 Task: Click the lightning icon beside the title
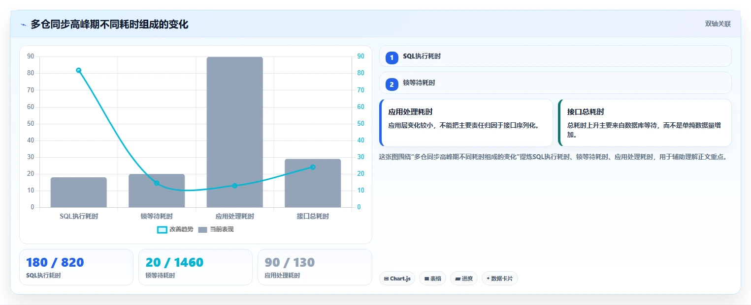(x=23, y=25)
